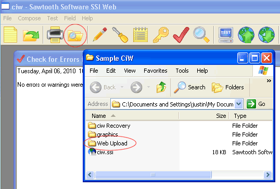Click the golden key passwords icon
The height and width of the screenshot is (189, 280).
click(161, 35)
